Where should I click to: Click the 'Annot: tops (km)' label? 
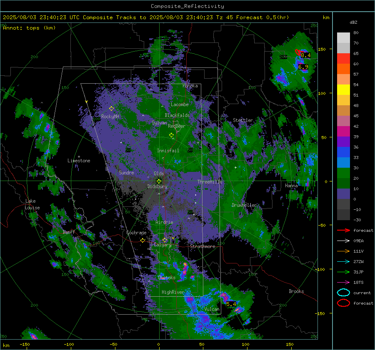(29, 28)
